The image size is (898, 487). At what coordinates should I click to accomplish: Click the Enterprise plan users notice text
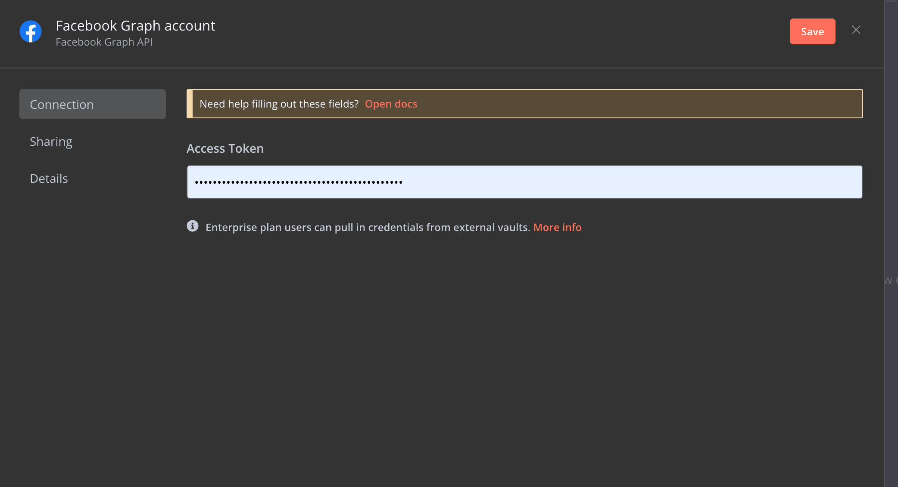pos(368,227)
